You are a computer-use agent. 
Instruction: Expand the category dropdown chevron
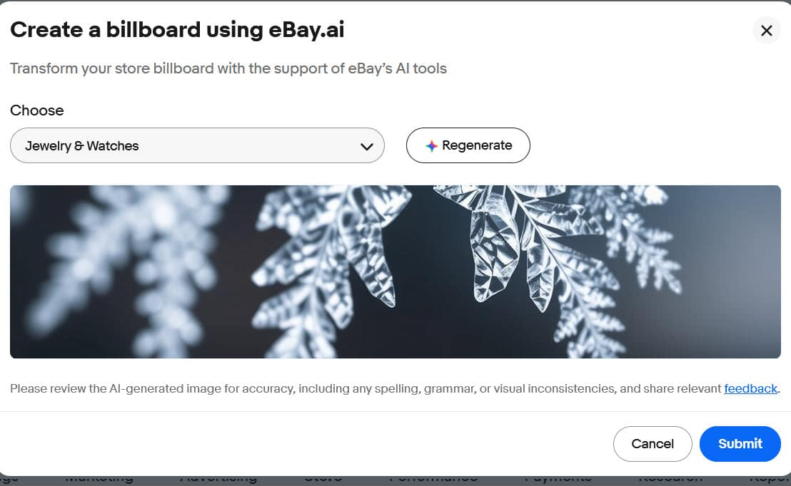[367, 147]
